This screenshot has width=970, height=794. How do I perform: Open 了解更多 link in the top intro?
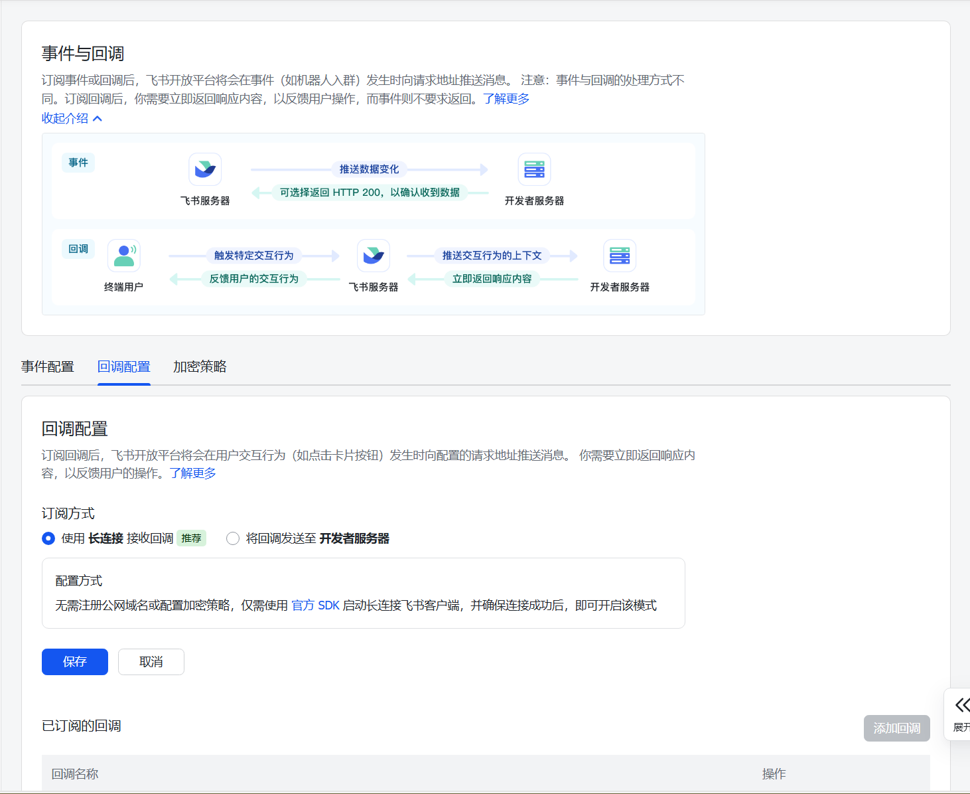click(x=506, y=99)
